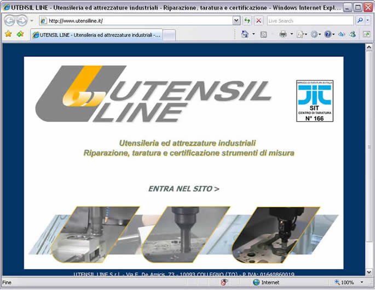Click the Print icon in toolbar
Image resolution: width=375 pixels, height=290 pixels.
click(x=283, y=34)
